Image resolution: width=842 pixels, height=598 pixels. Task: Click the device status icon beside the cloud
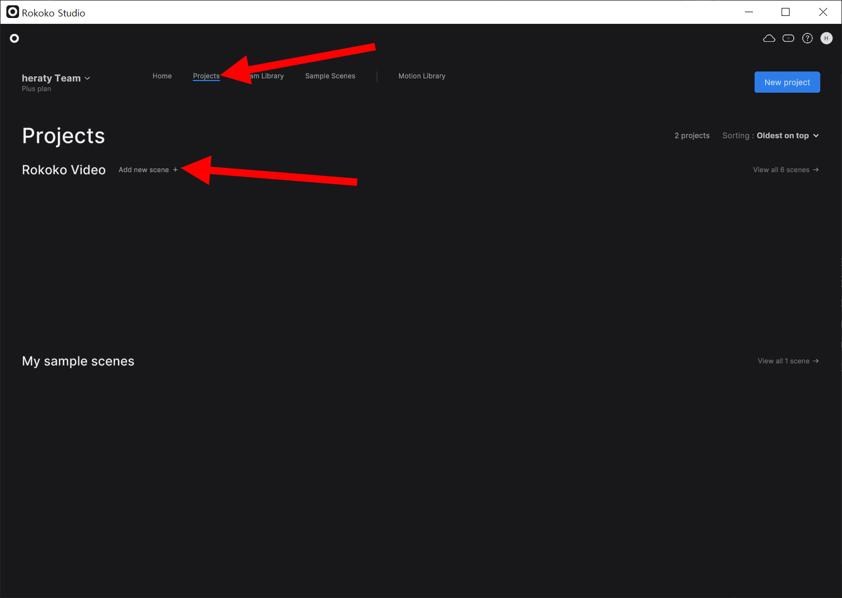[788, 38]
